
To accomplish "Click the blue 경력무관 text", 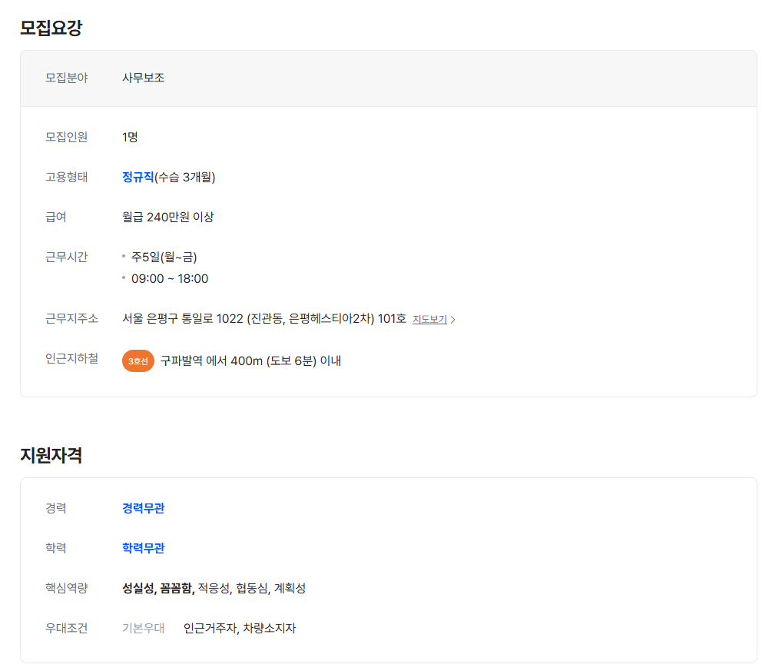I will pos(143,508).
